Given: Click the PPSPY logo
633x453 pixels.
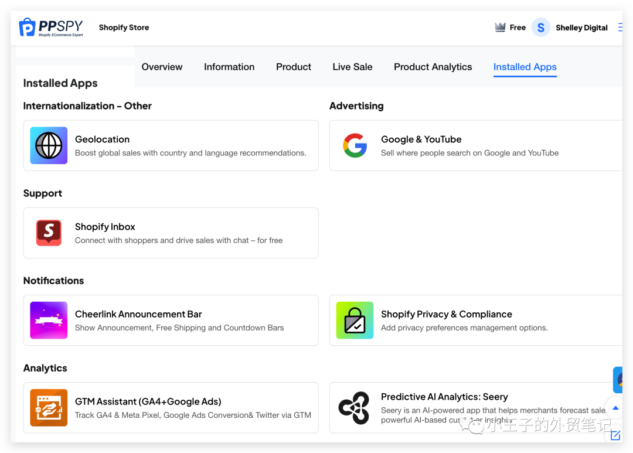Looking at the screenshot, I should pos(51,28).
